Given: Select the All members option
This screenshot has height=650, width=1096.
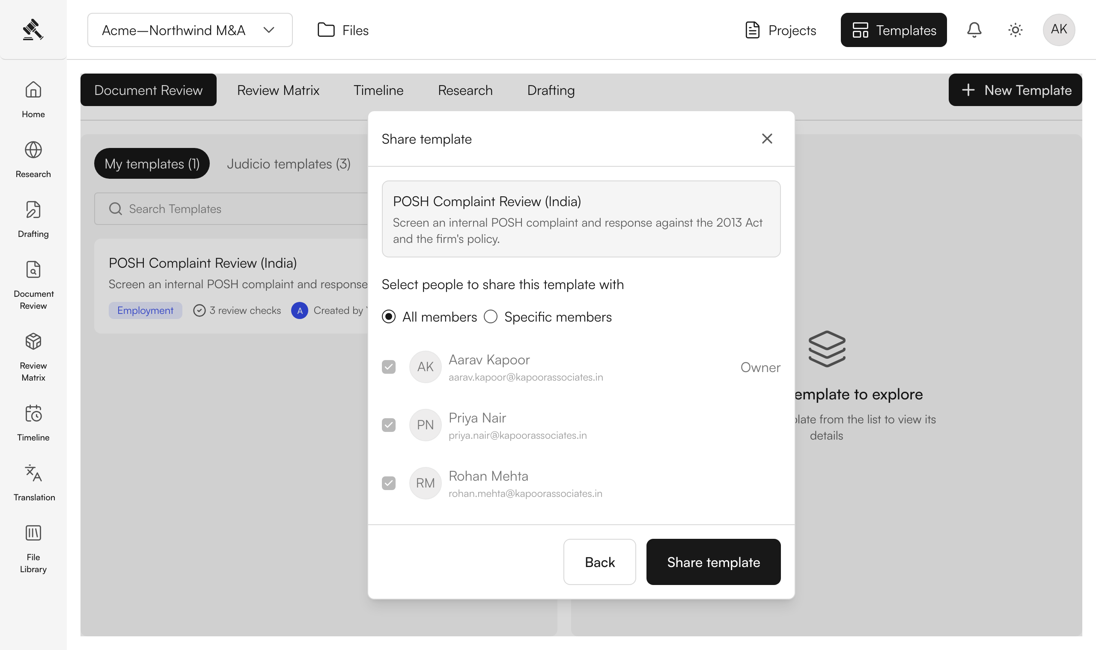Looking at the screenshot, I should tap(429, 317).
